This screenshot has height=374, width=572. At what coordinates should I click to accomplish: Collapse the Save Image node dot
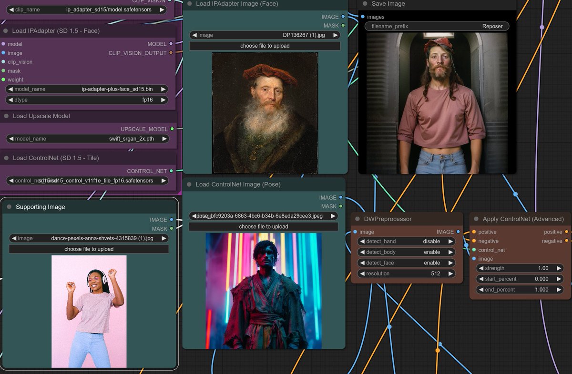[365, 4]
